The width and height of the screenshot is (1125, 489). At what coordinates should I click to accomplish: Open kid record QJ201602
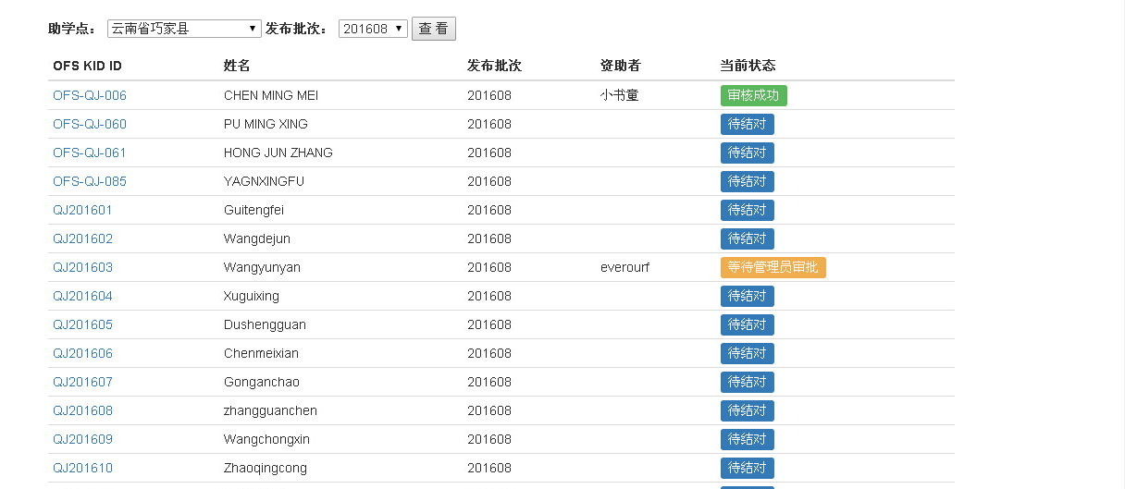(82, 238)
